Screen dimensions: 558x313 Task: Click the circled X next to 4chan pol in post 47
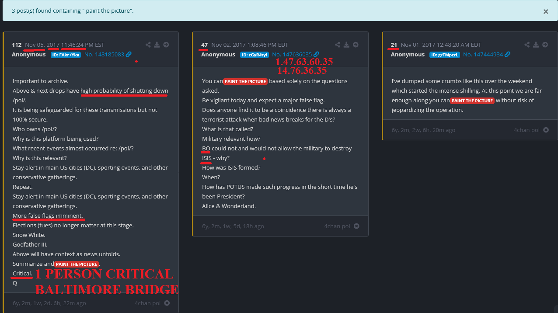coord(356,226)
